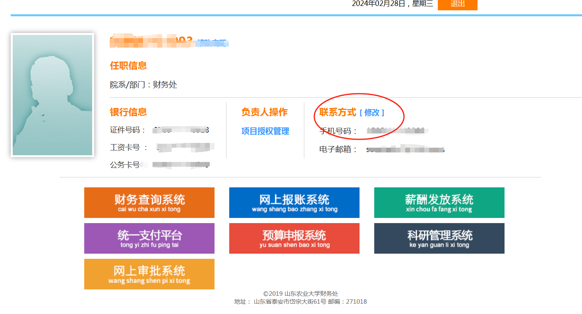Click the 银行信息 section heading
Viewport: 582px width, 314px height.
click(x=128, y=112)
